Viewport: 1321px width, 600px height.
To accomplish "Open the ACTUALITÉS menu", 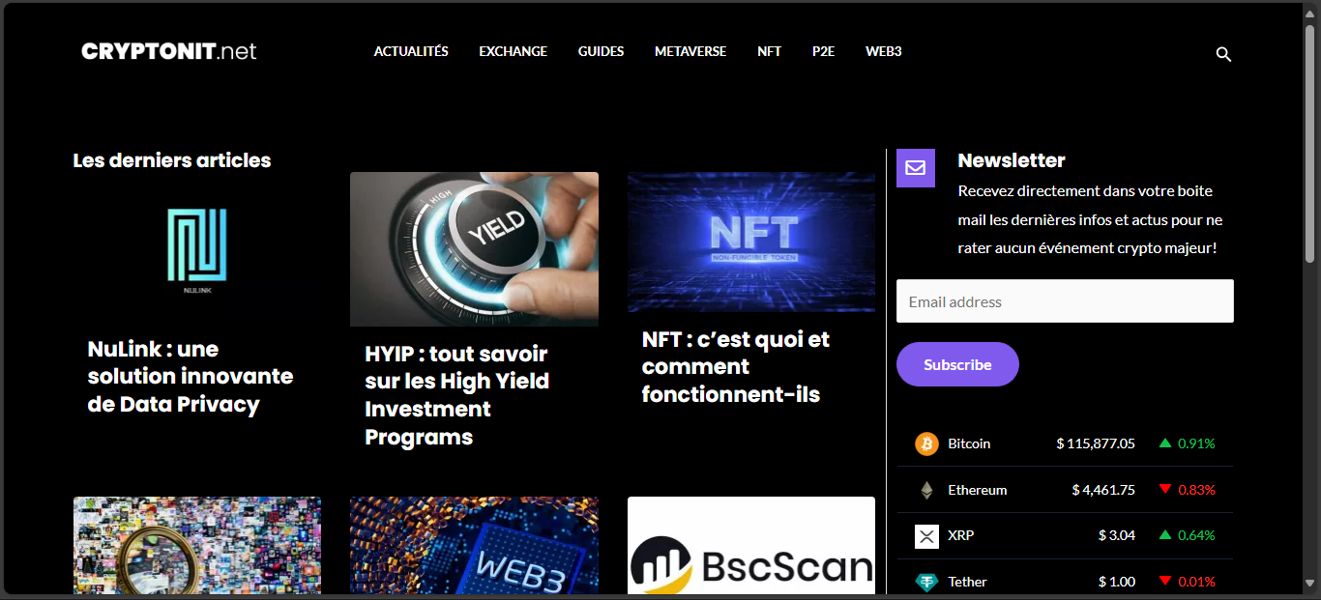I will coord(411,51).
